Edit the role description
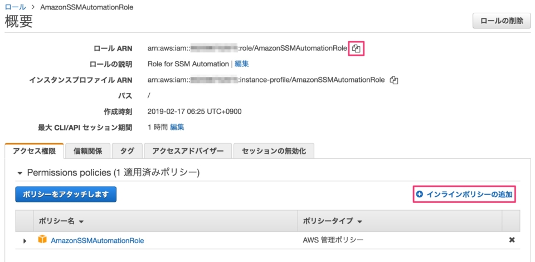 pos(241,64)
